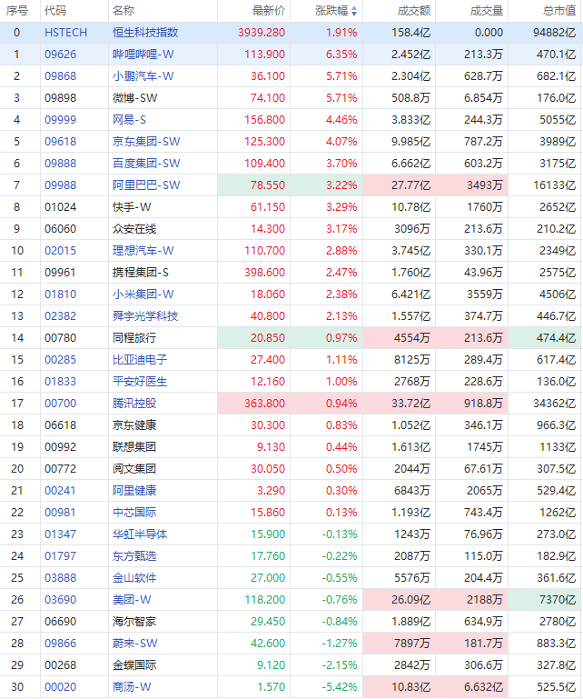Open stock 腾讯控股
583x699 pixels.
tap(134, 404)
